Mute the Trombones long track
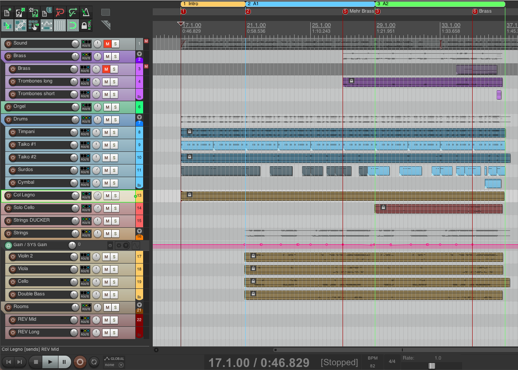The width and height of the screenshot is (518, 370). pos(106,82)
